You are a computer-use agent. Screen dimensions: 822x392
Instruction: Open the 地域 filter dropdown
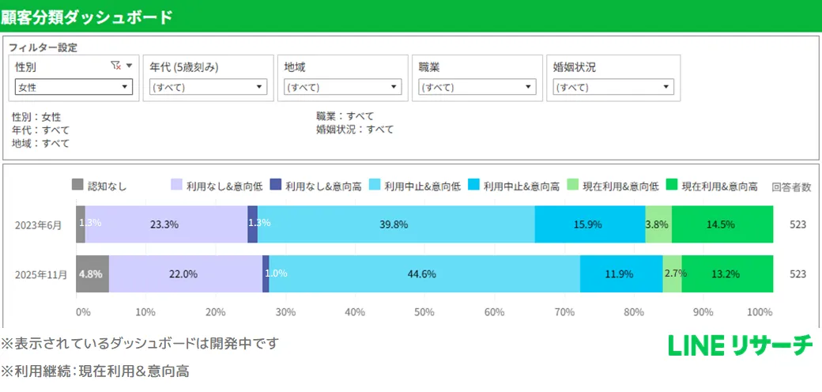coord(342,87)
